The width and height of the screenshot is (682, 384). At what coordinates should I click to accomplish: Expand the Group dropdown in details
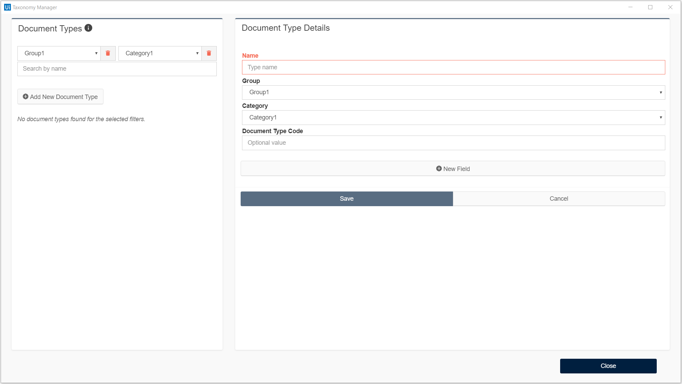[453, 93]
